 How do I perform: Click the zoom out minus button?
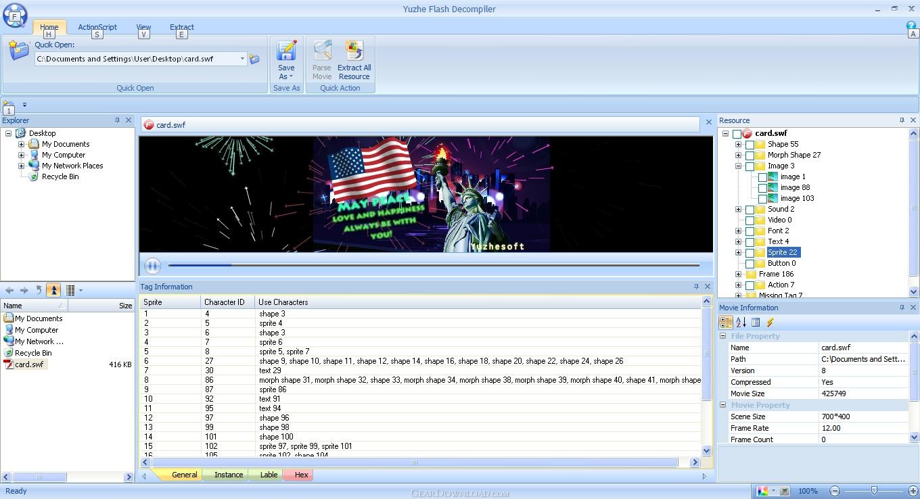[x=835, y=491]
